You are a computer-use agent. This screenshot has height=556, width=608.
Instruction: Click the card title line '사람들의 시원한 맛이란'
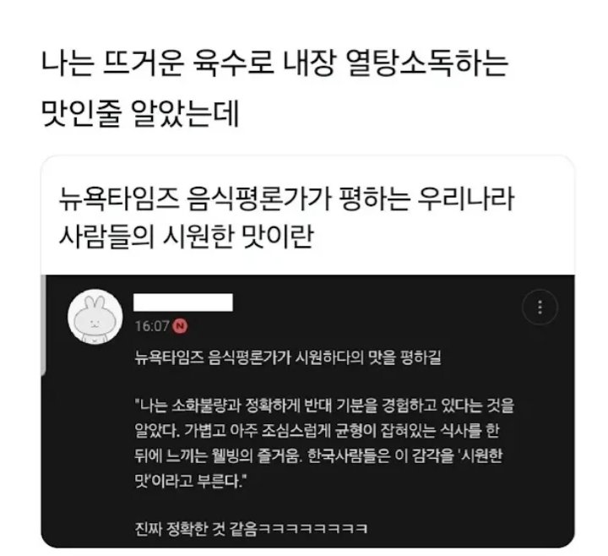(186, 236)
